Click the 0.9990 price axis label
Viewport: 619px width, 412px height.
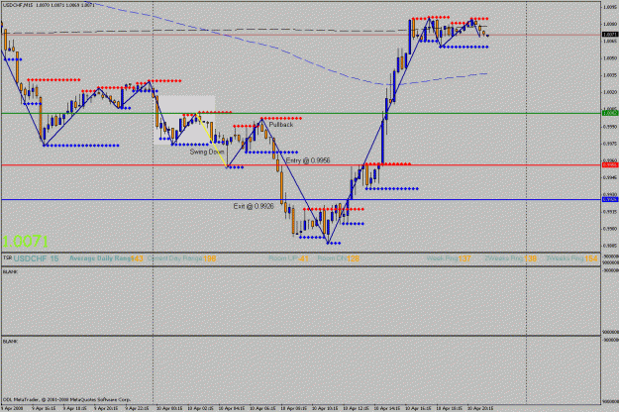tap(610, 127)
